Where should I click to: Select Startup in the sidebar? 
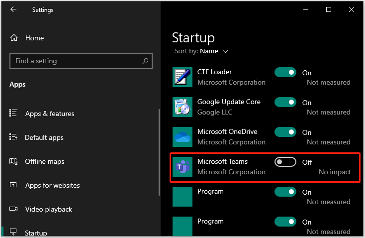pos(36,233)
